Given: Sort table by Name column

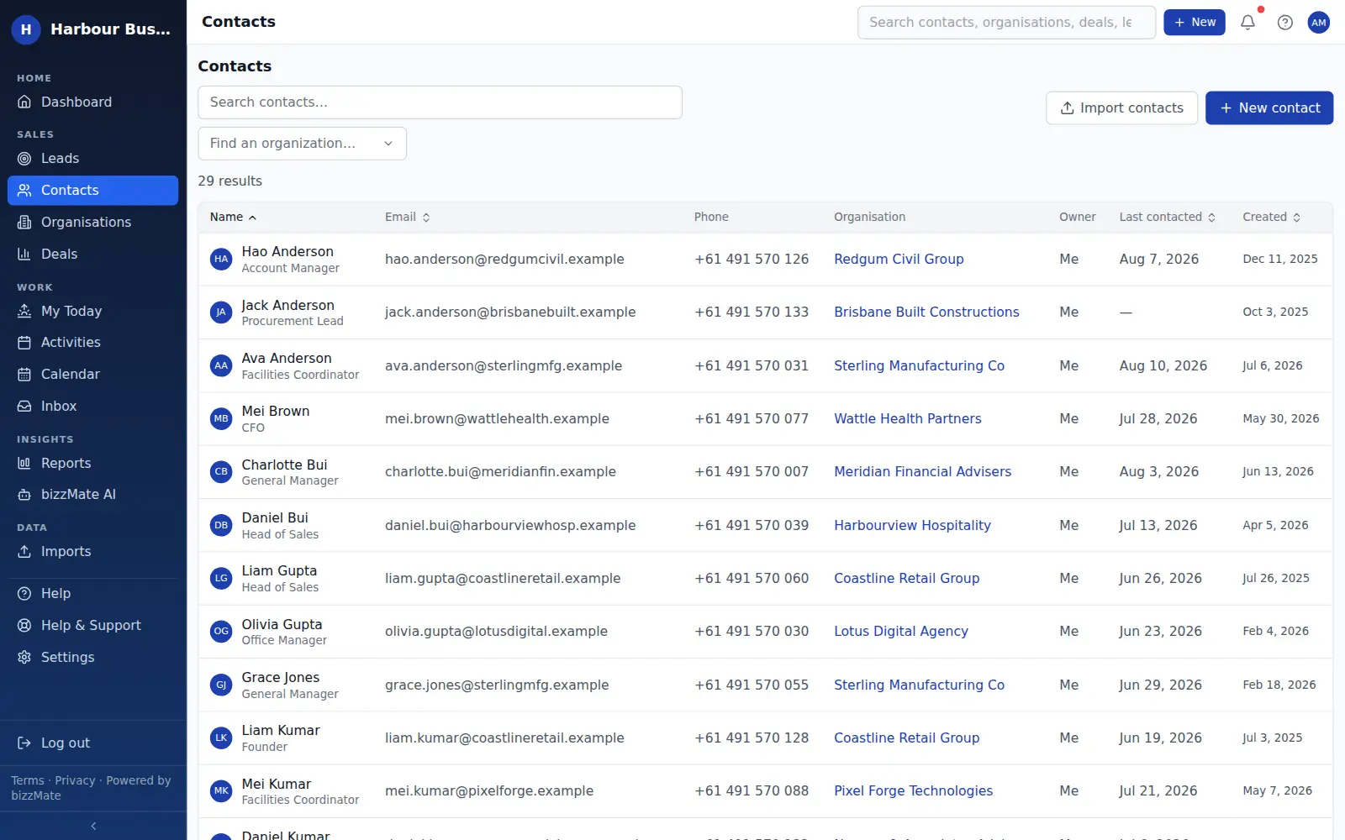Looking at the screenshot, I should 233,217.
